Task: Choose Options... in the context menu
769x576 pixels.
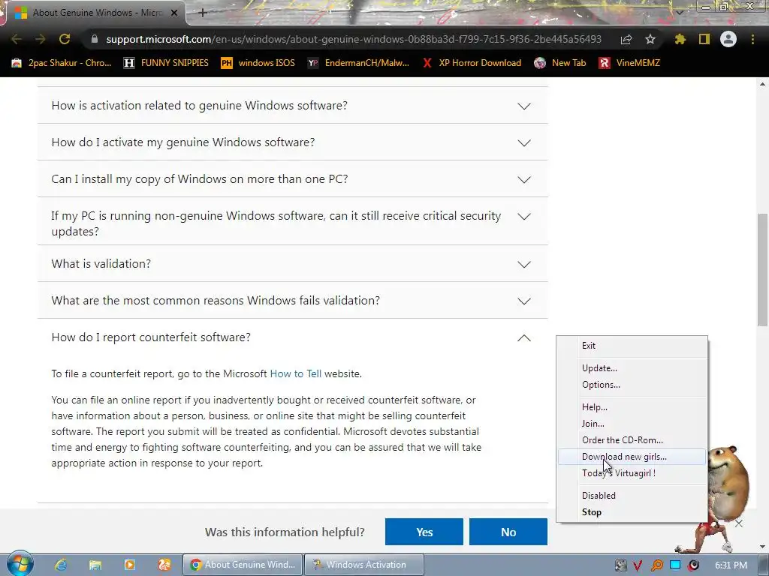Action: (632, 385)
